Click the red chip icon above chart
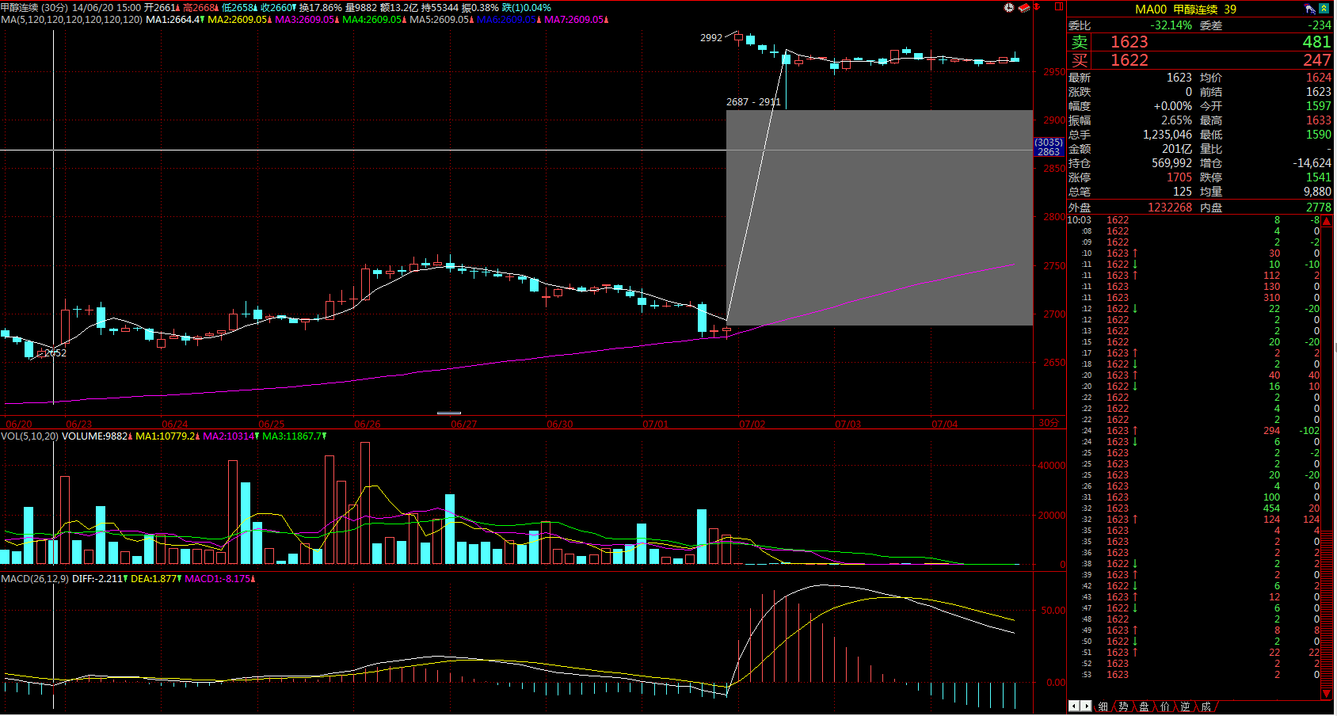This screenshot has height=716, width=1337. click(x=1023, y=7)
